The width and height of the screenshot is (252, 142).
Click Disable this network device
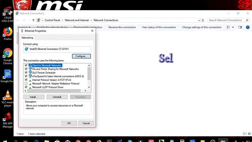52,27
